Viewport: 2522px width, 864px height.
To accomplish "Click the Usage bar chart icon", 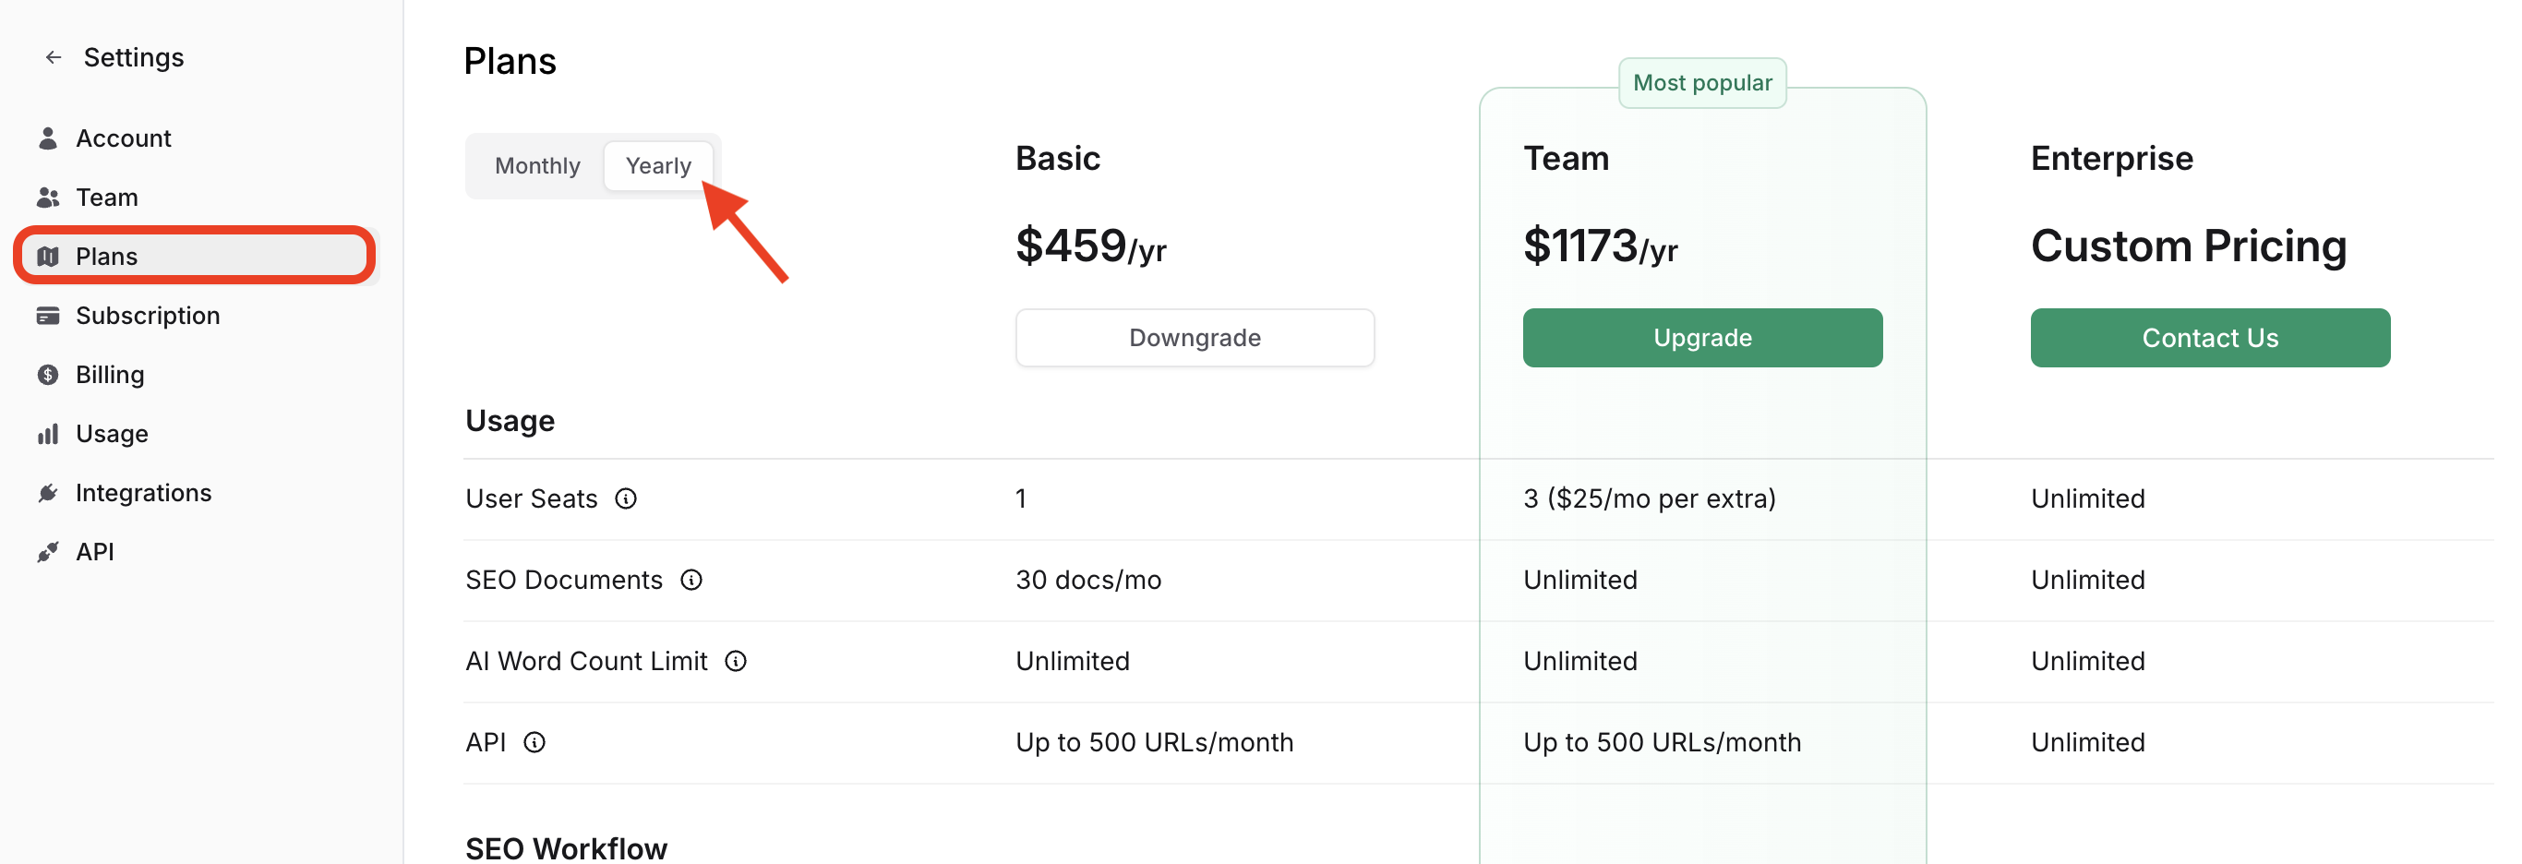I will click(48, 434).
